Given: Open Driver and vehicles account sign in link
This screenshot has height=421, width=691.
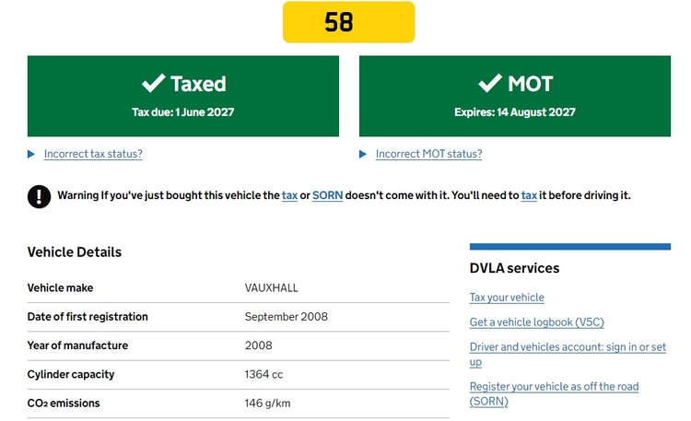Looking at the screenshot, I should [568, 355].
